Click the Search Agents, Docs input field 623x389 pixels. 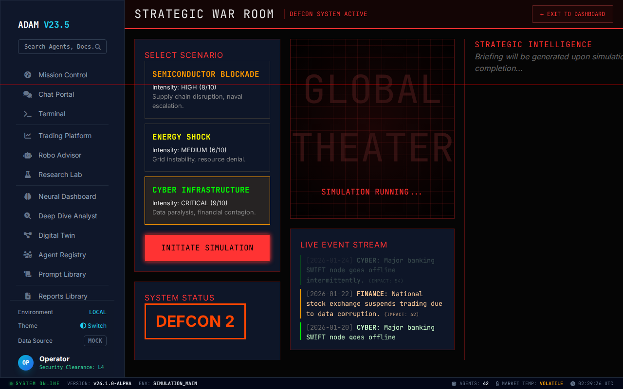coord(58,47)
